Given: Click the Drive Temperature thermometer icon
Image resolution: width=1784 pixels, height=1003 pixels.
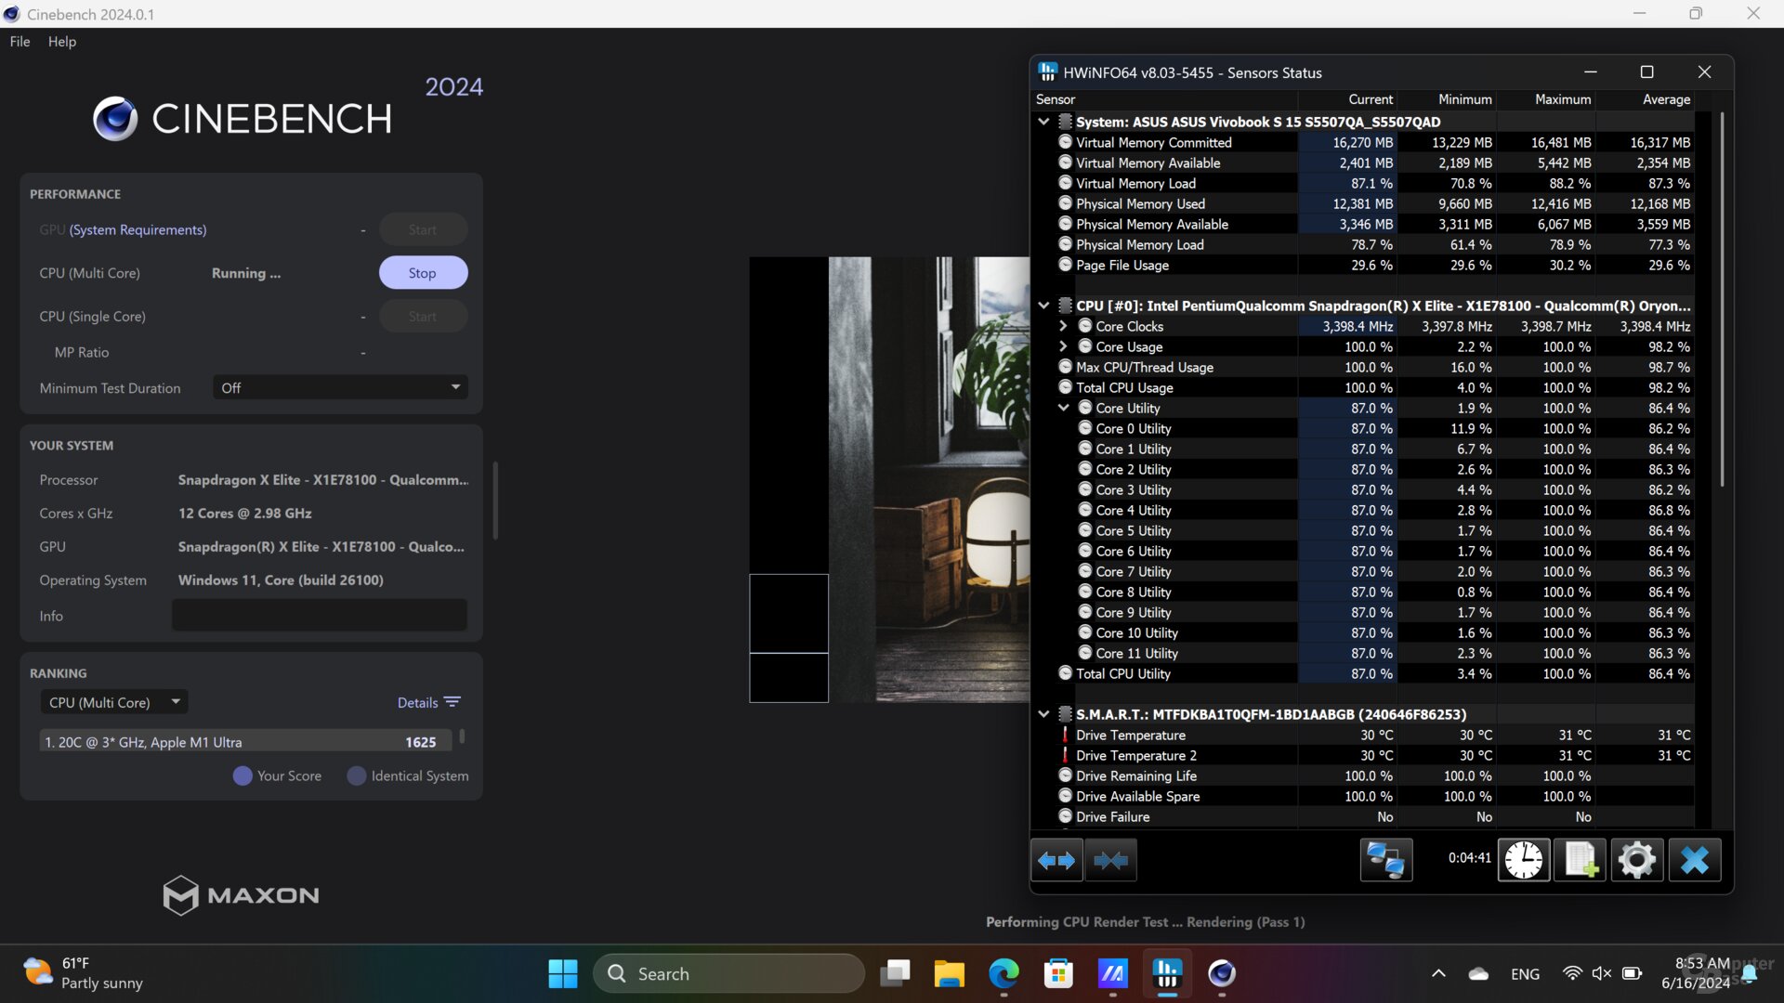Looking at the screenshot, I should (x=1065, y=735).
